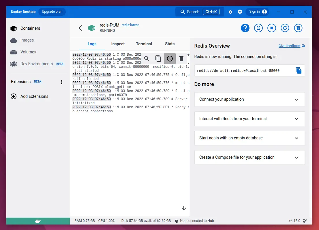The width and height of the screenshot is (319, 230).
Task: Switch to the Logs tab
Action: pyautogui.click(x=92, y=44)
